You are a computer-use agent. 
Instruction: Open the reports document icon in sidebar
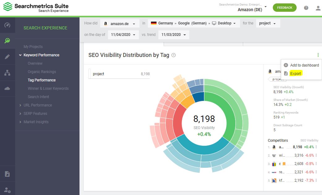click(7, 174)
